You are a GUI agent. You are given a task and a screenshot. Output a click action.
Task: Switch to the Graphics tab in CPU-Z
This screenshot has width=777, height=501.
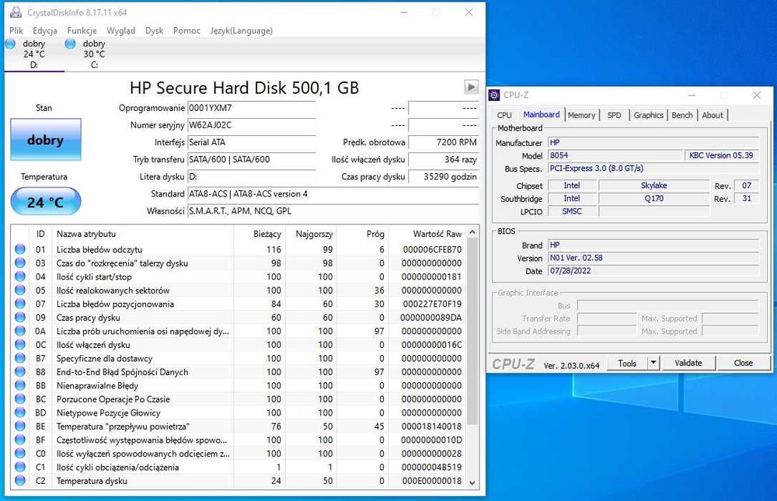click(x=648, y=115)
